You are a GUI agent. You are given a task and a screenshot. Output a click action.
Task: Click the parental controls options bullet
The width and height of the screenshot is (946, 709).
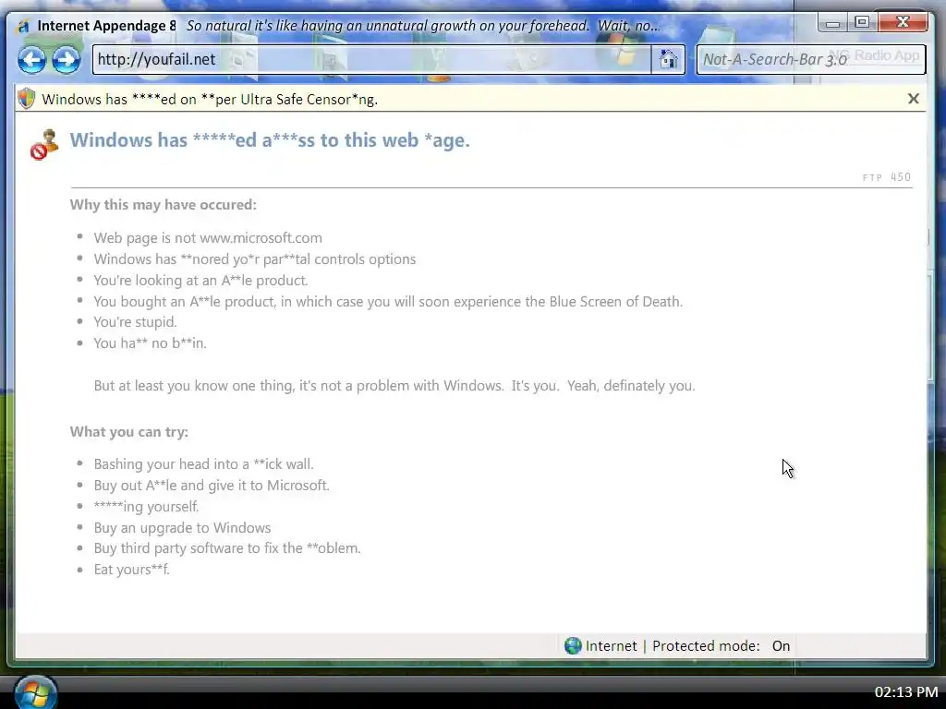[255, 259]
